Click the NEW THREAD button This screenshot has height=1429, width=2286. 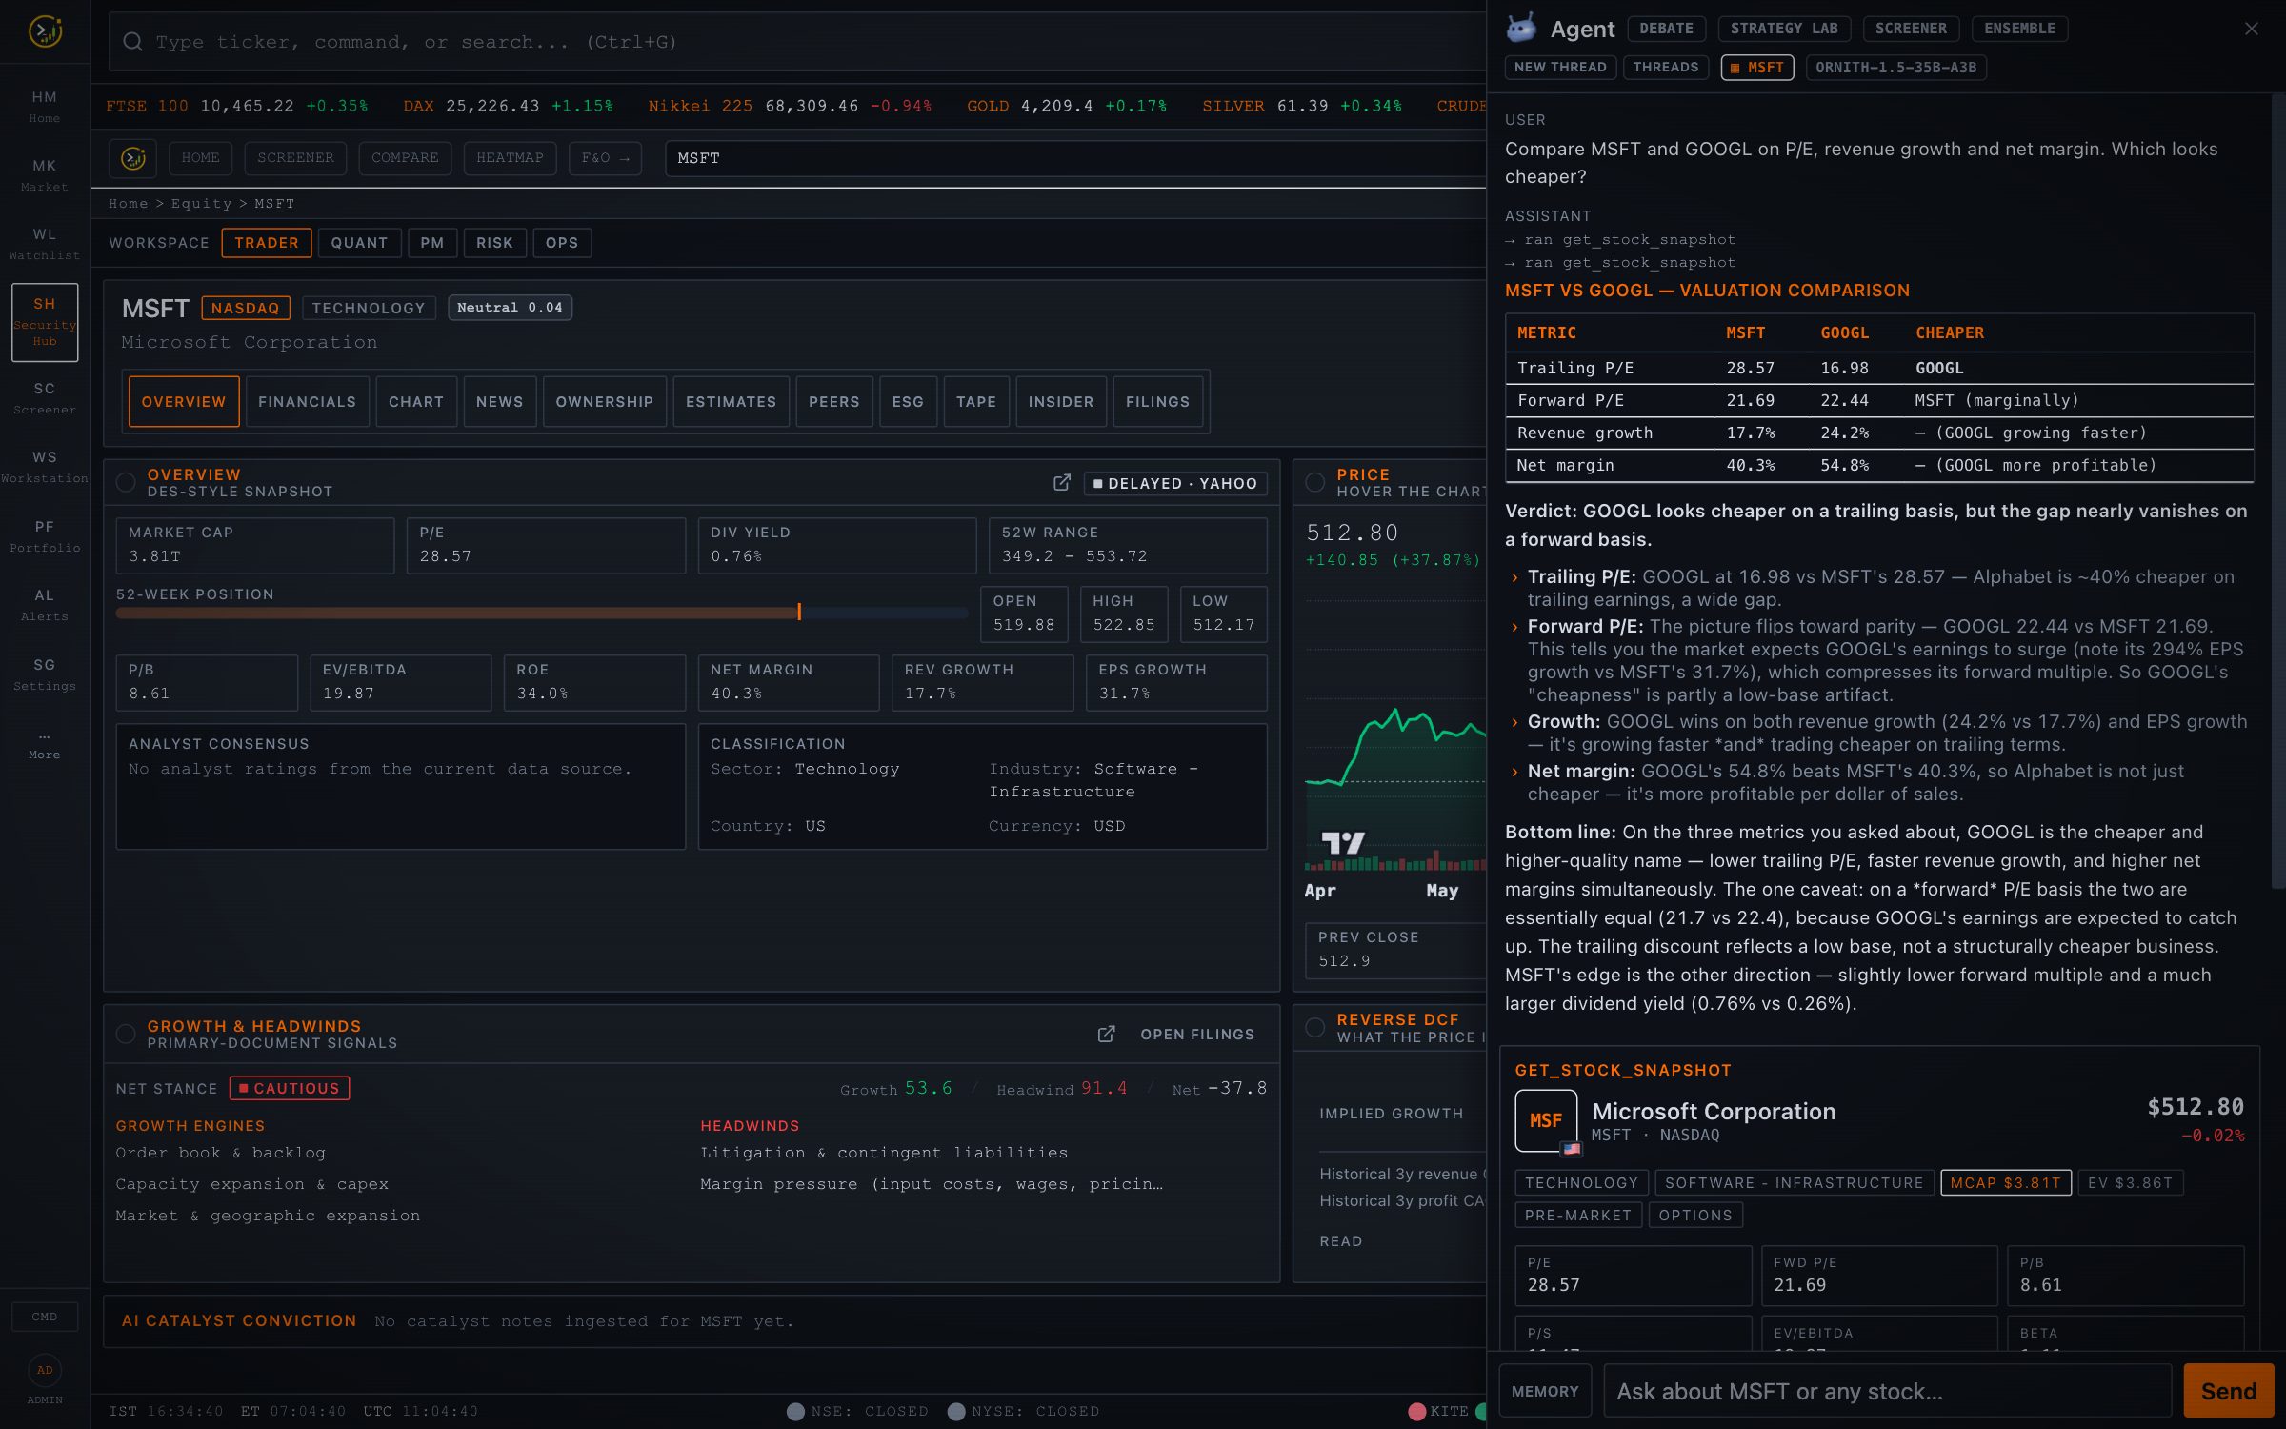(x=1560, y=68)
